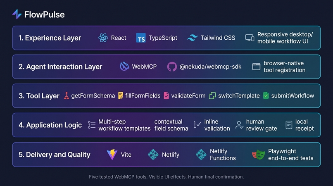
Task: Click 'contextual field schema' text
Action: coord(171,125)
